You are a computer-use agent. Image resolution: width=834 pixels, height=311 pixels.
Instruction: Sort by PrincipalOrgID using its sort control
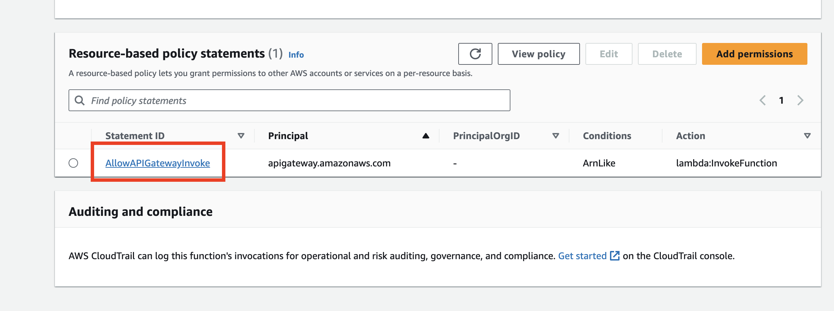(556, 136)
